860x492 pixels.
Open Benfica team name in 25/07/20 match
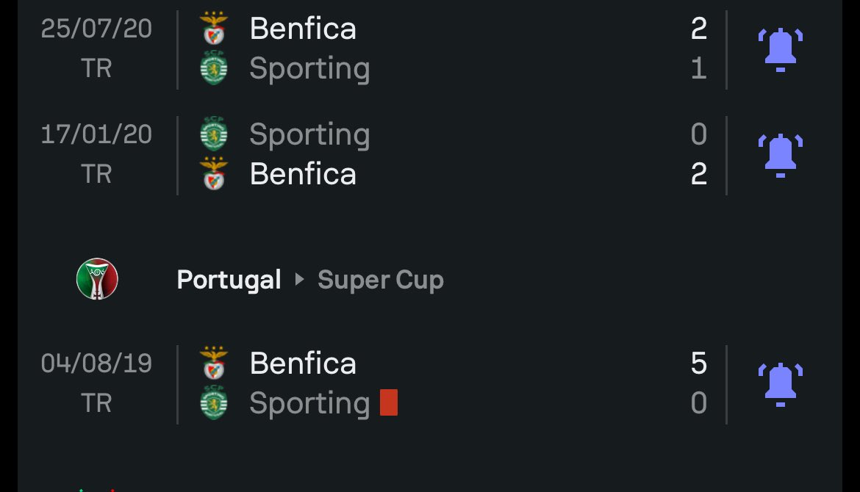(303, 28)
